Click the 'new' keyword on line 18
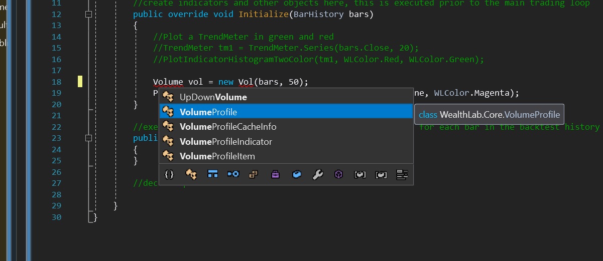603x261 pixels. (226, 82)
